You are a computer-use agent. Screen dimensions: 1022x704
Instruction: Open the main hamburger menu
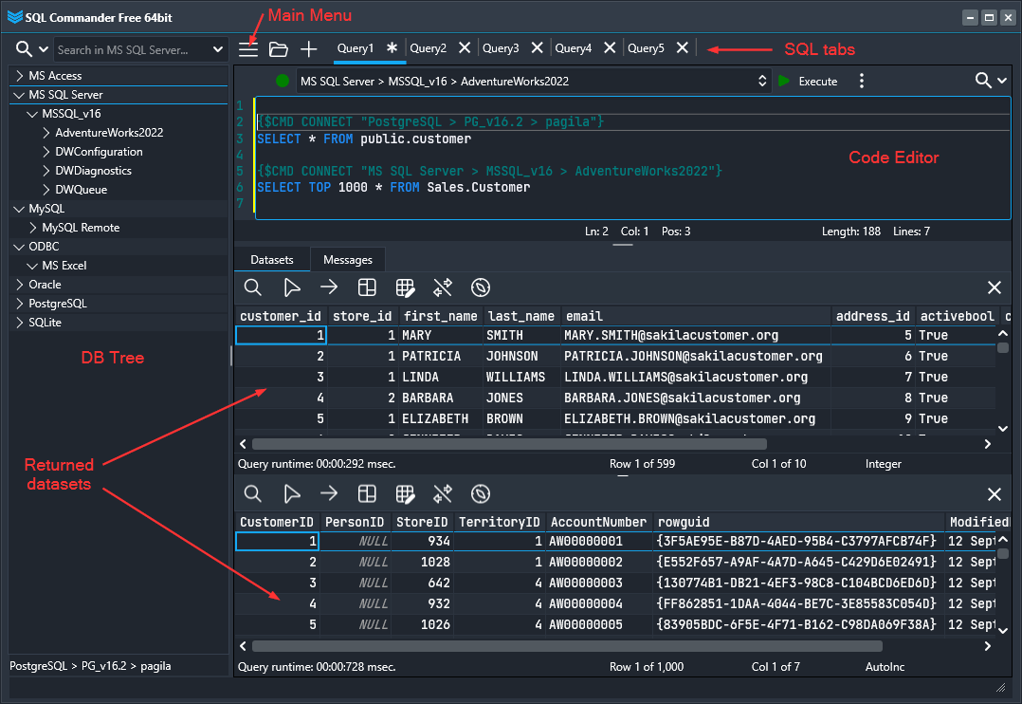click(x=247, y=48)
